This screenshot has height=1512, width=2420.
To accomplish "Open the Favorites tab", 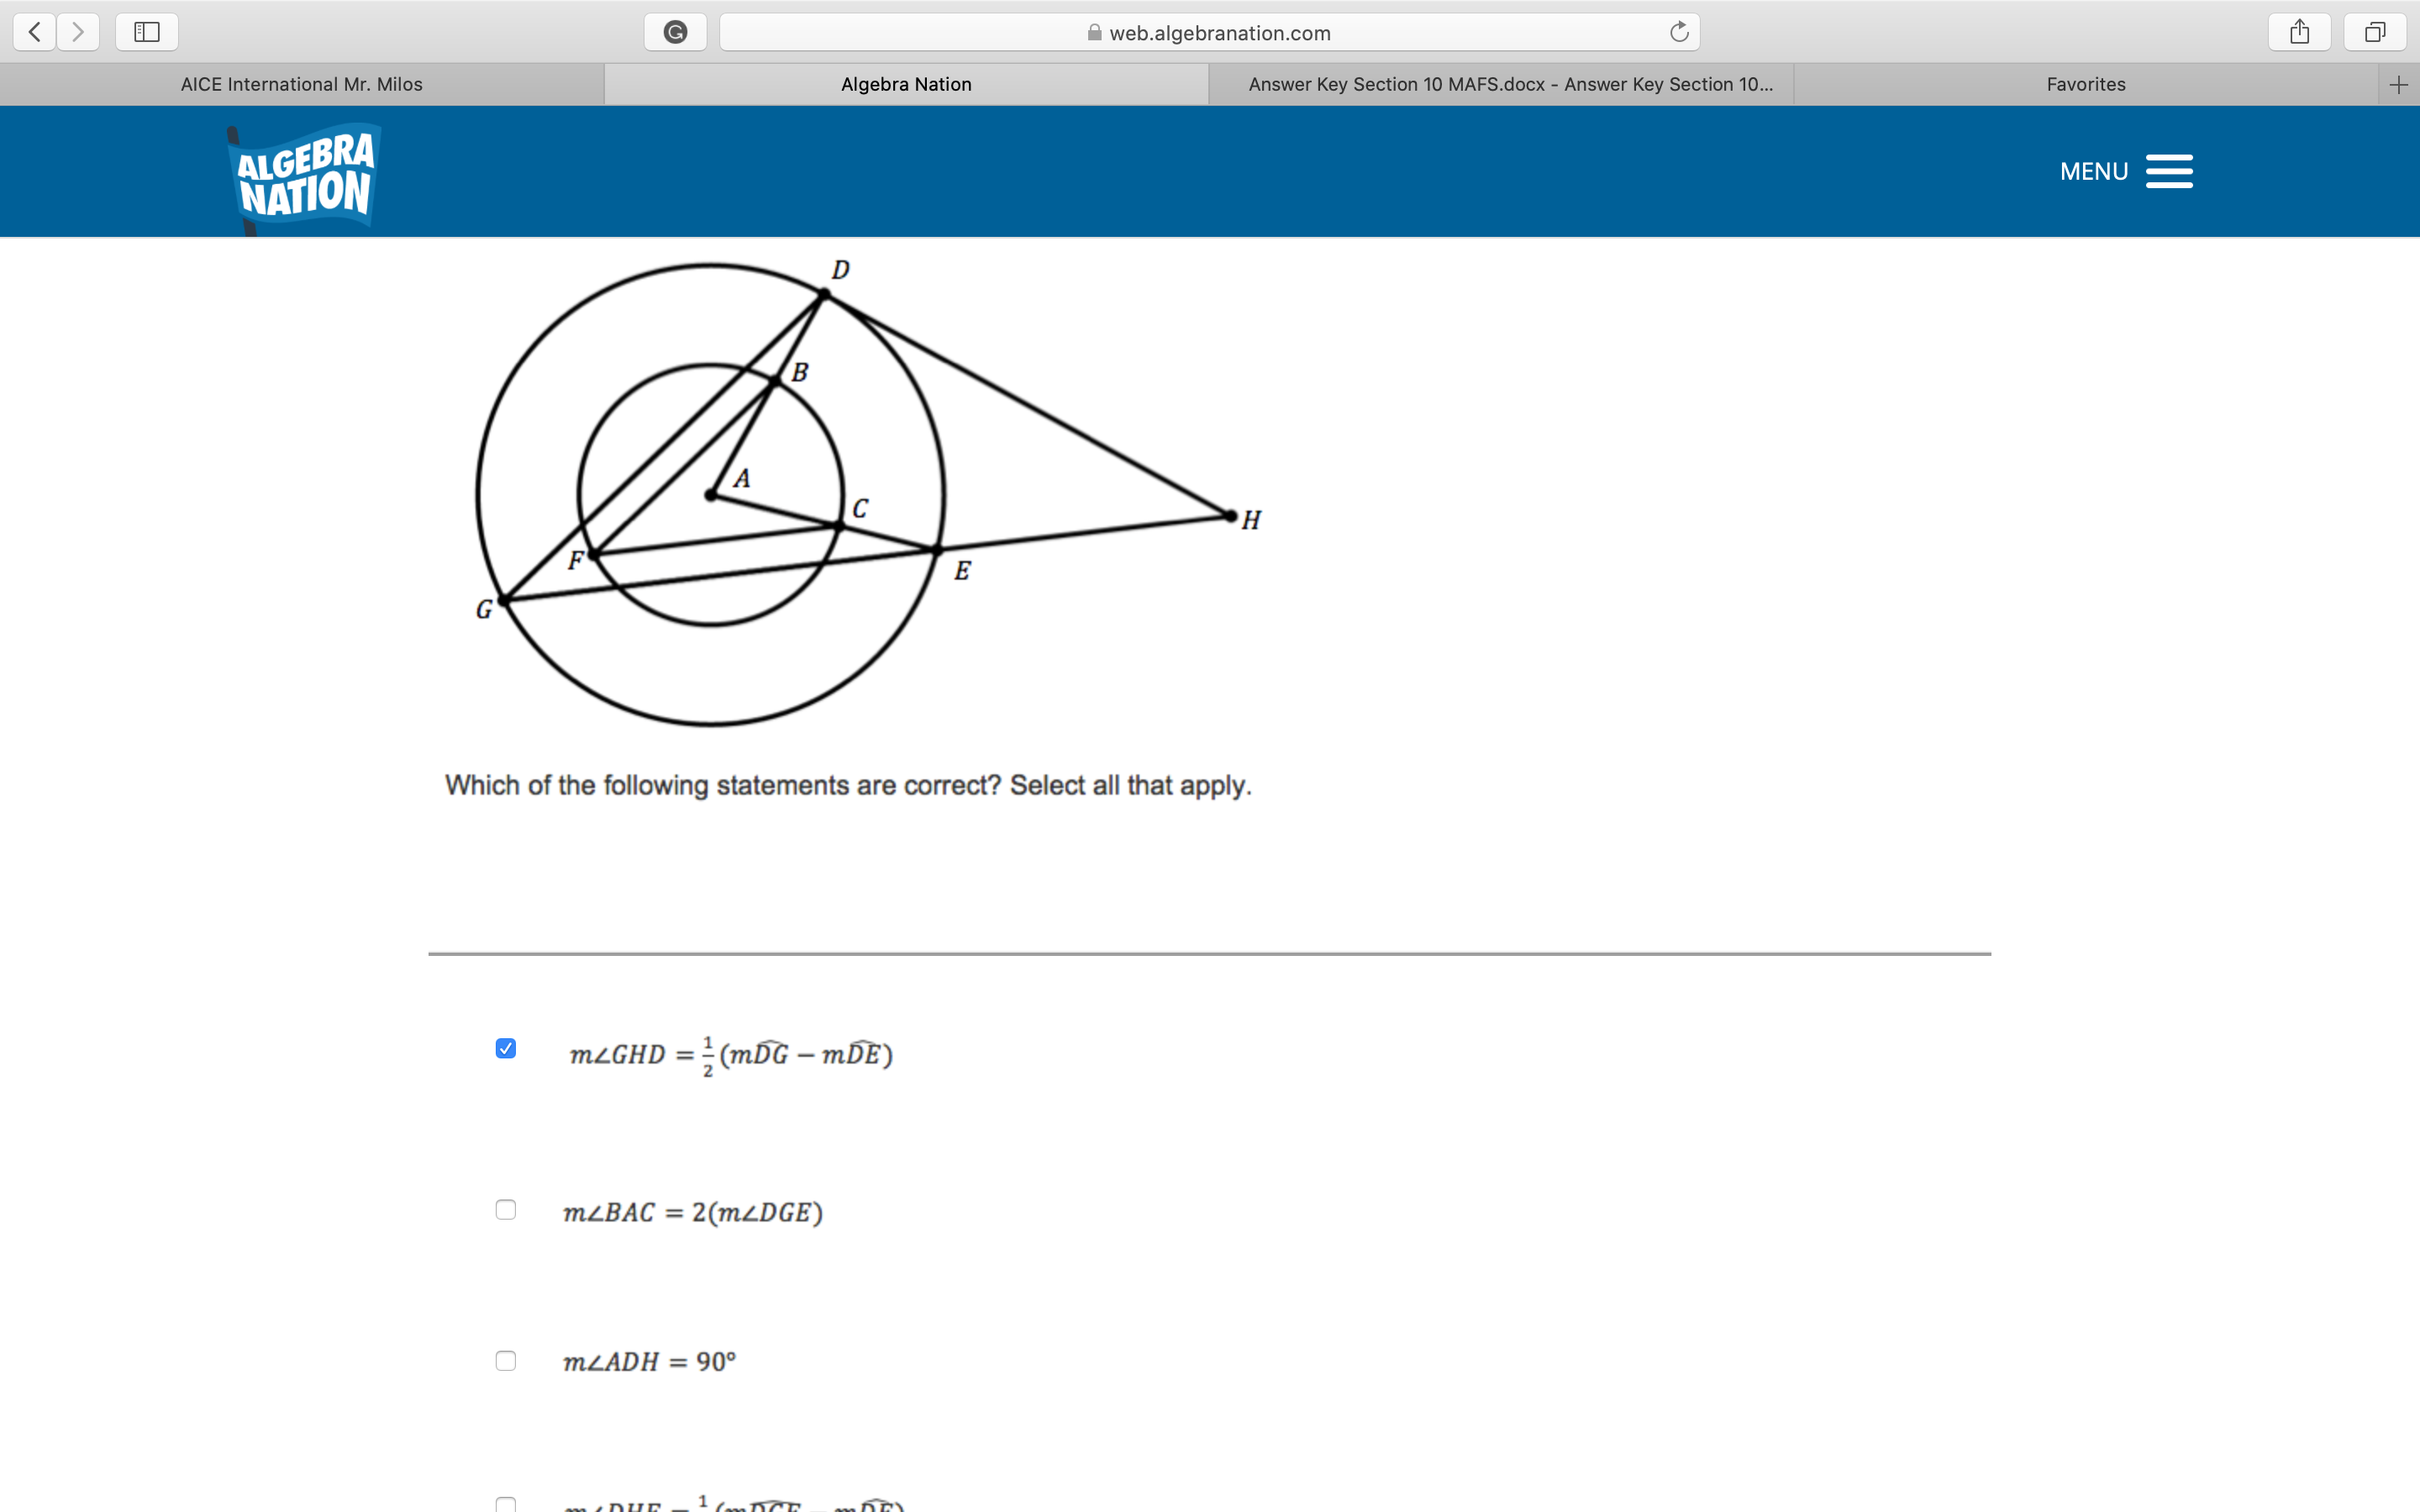I will coord(2085,84).
